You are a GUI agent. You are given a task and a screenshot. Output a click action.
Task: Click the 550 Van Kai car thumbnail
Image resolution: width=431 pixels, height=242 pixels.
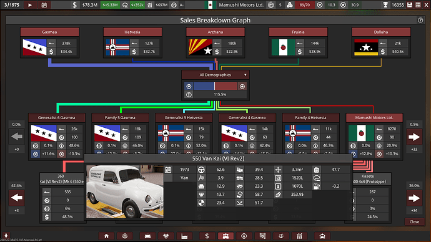(125, 191)
